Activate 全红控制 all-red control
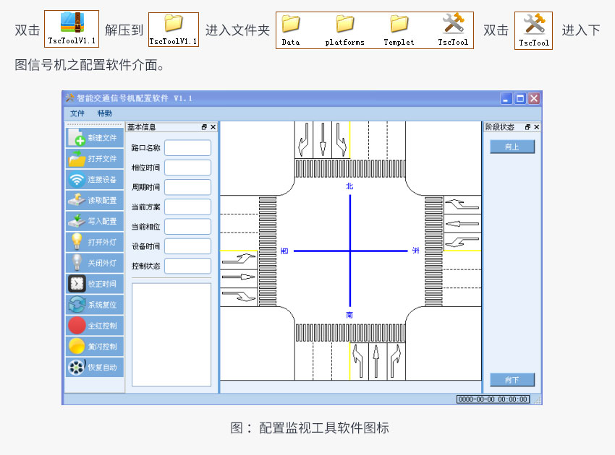 [95, 326]
